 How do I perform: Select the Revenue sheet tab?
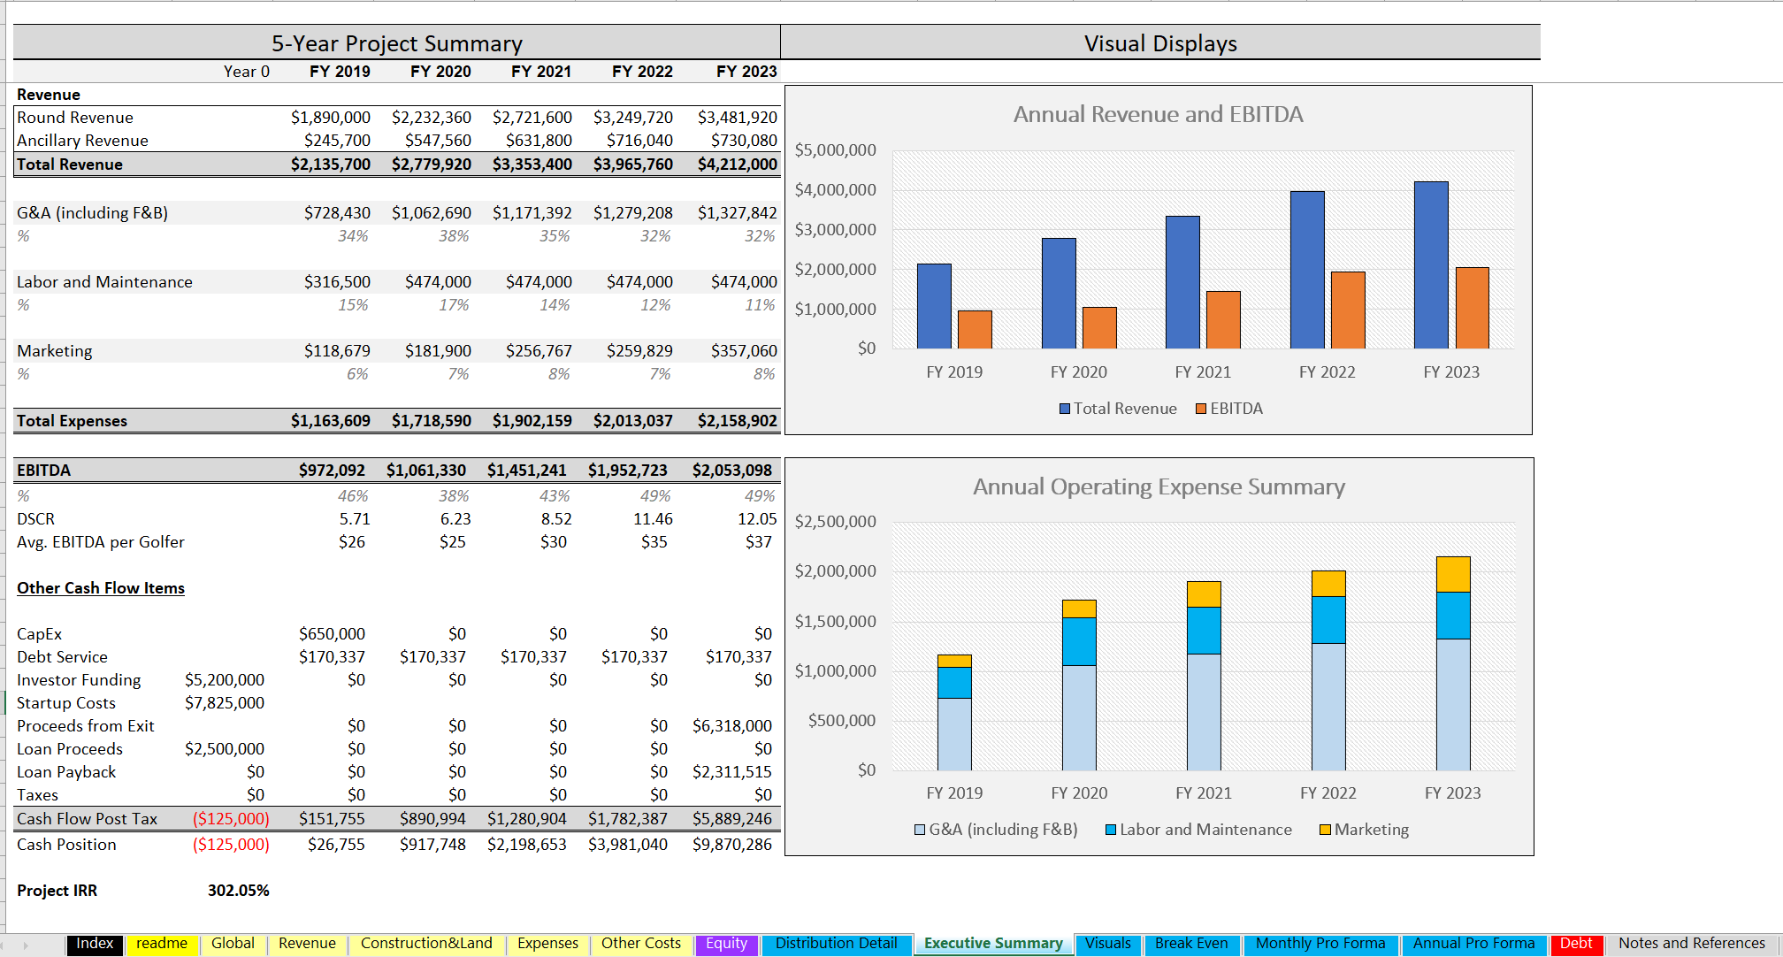(x=307, y=944)
